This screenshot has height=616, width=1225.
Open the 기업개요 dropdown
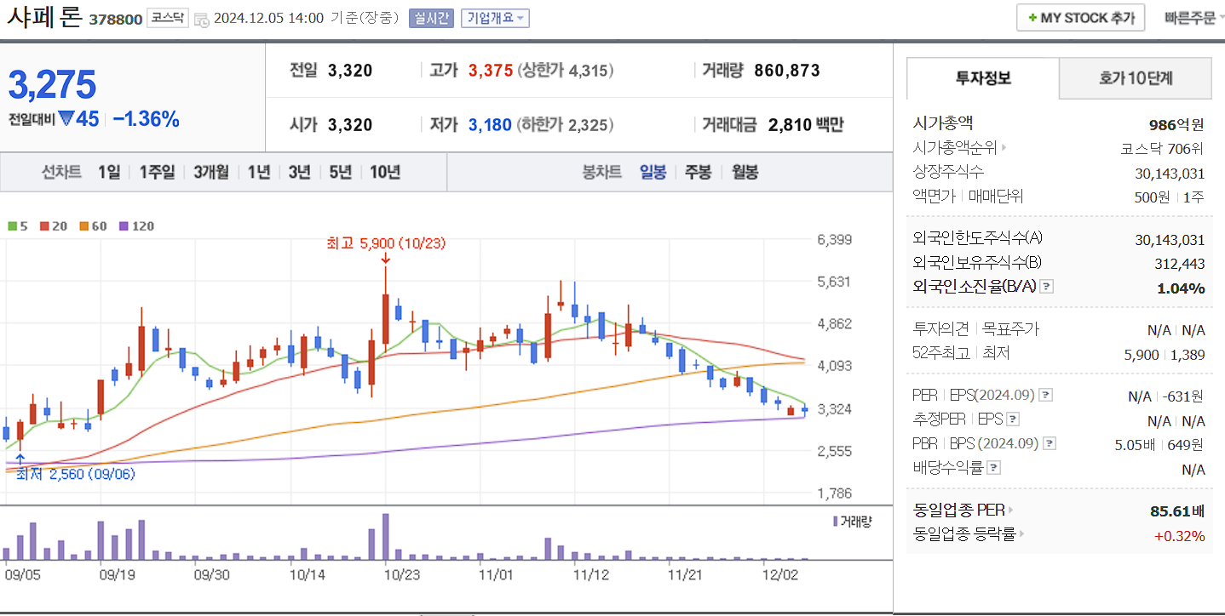coord(496,18)
